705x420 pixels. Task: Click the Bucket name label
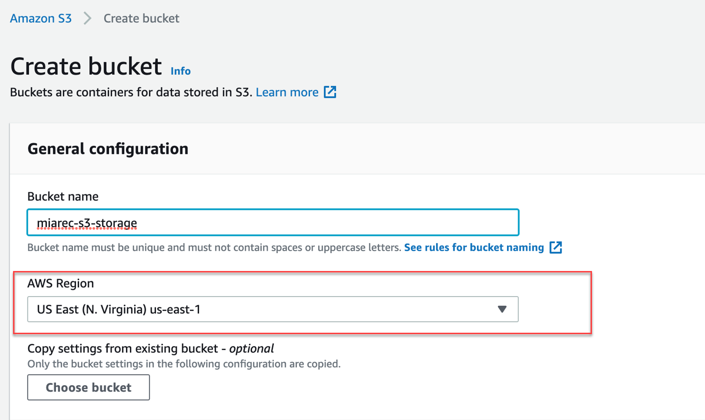[63, 196]
